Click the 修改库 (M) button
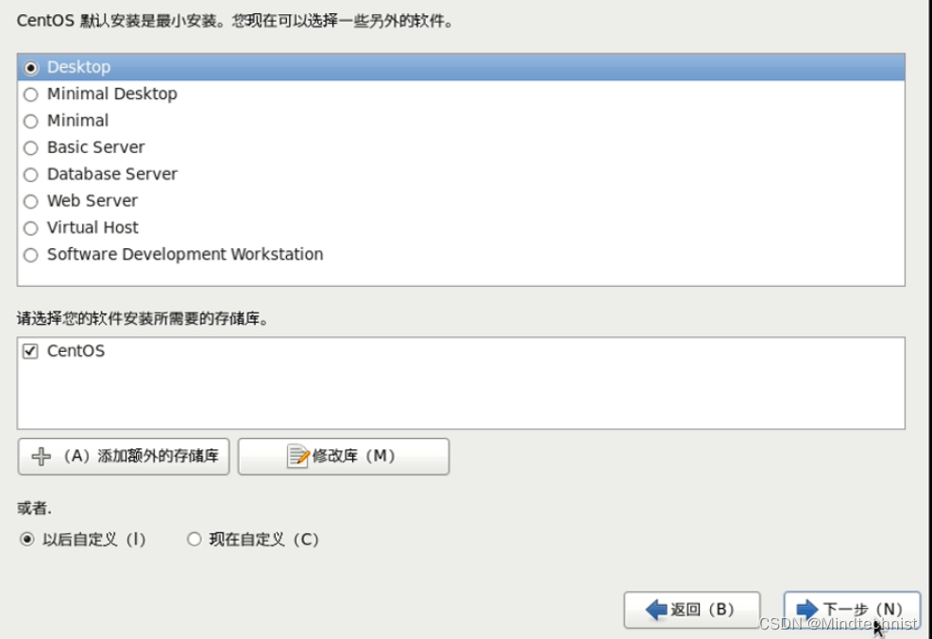This screenshot has width=932, height=639. coord(344,456)
